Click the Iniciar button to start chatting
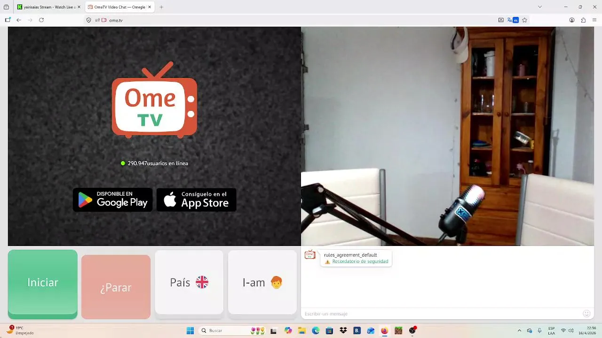Screen dimensions: 602x338 click(x=42, y=284)
